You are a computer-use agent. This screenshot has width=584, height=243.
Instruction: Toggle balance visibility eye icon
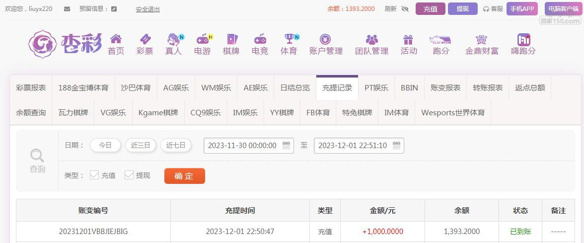click(405, 9)
